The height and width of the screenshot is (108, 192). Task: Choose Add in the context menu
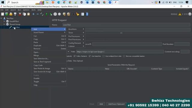pyautogui.click(x=49, y=29)
